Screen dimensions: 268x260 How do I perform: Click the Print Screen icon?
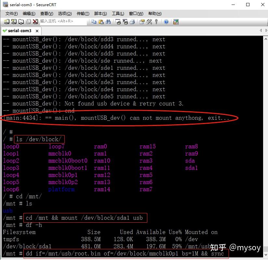tap(118, 22)
